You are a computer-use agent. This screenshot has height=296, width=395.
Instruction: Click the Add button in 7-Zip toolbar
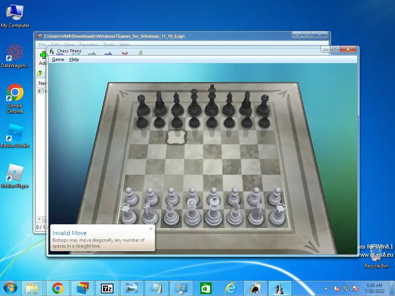[43, 58]
